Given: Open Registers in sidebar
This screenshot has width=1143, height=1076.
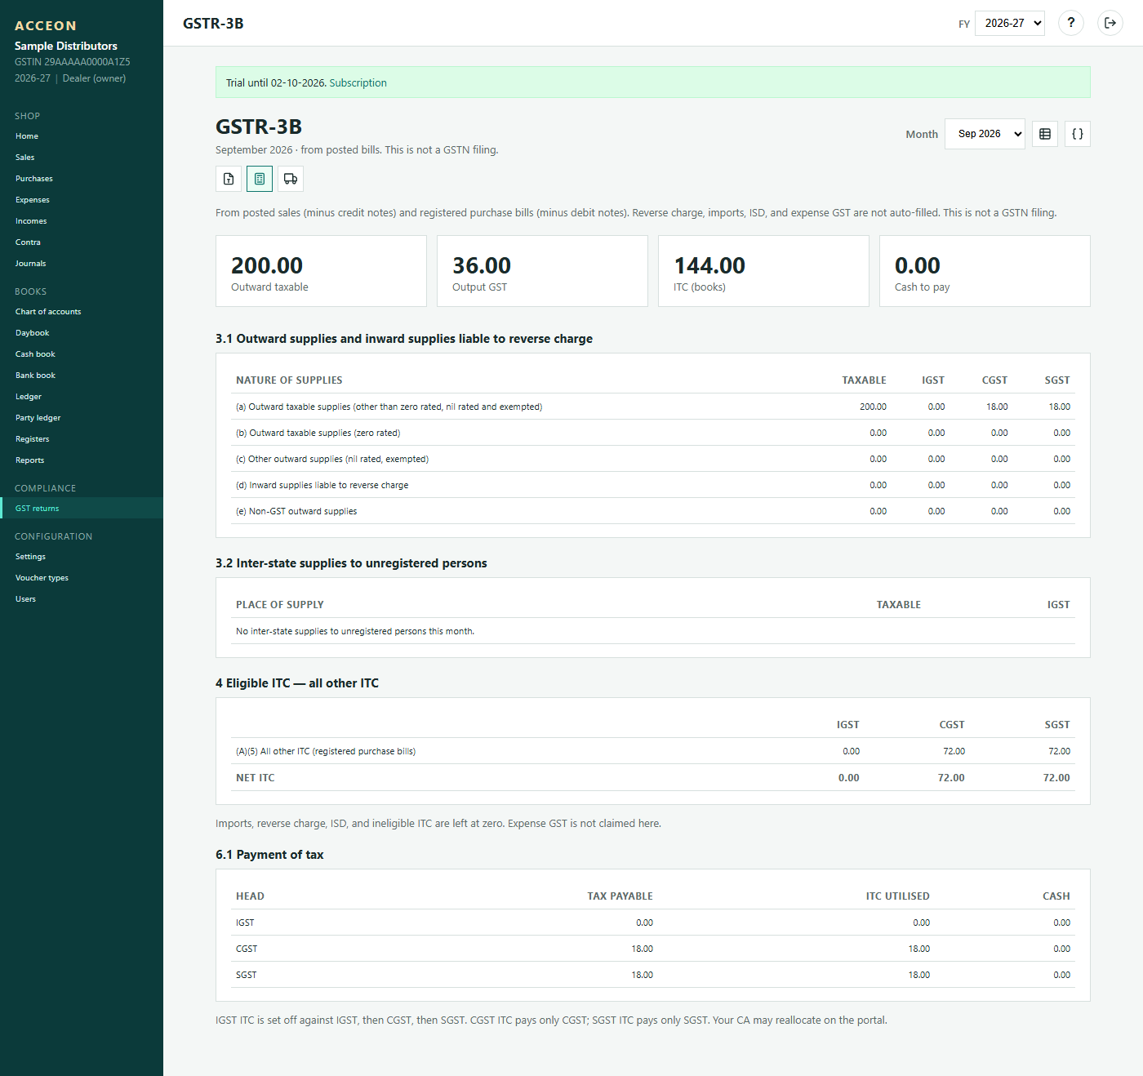Looking at the screenshot, I should click(x=33, y=439).
